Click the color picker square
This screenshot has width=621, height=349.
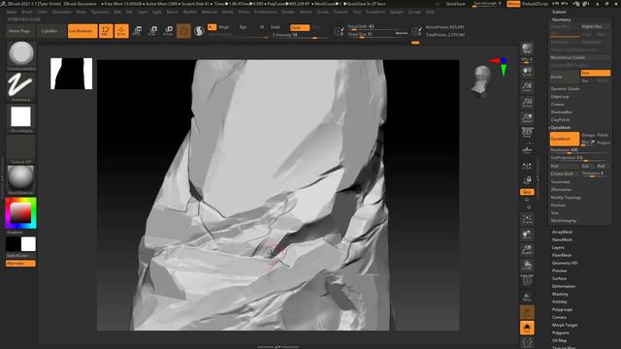(20, 213)
